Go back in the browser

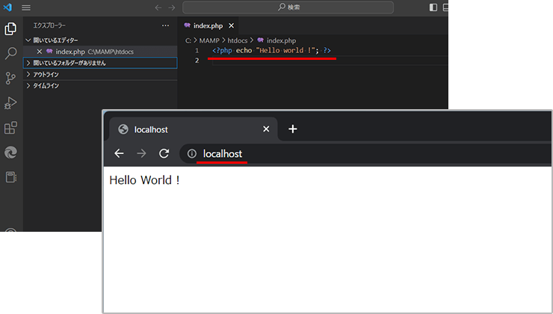click(x=119, y=153)
